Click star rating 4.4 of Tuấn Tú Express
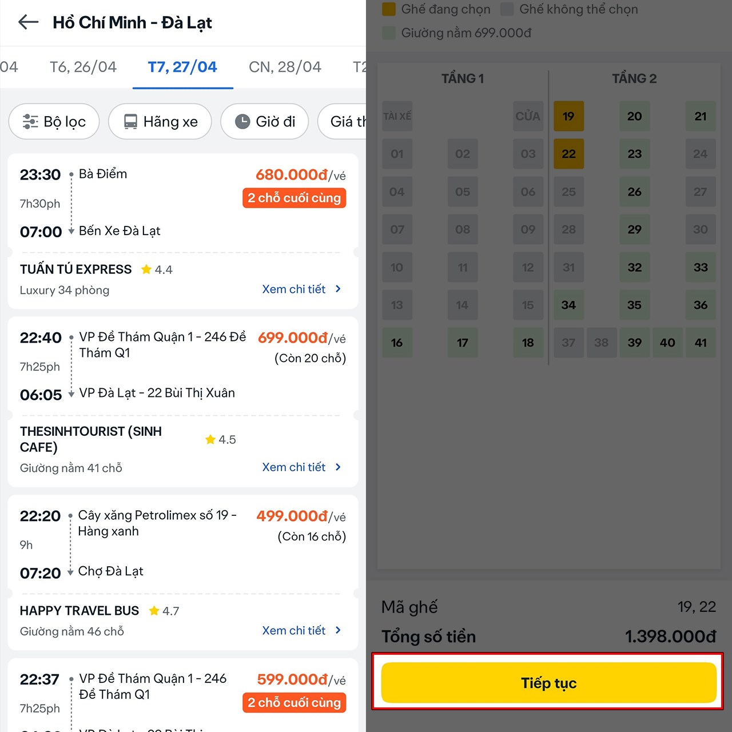Viewport: 732px width, 732px height. tap(157, 269)
